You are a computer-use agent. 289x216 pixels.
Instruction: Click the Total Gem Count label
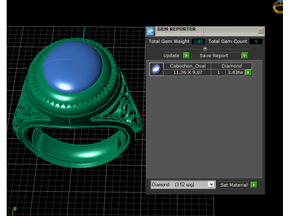(228, 41)
